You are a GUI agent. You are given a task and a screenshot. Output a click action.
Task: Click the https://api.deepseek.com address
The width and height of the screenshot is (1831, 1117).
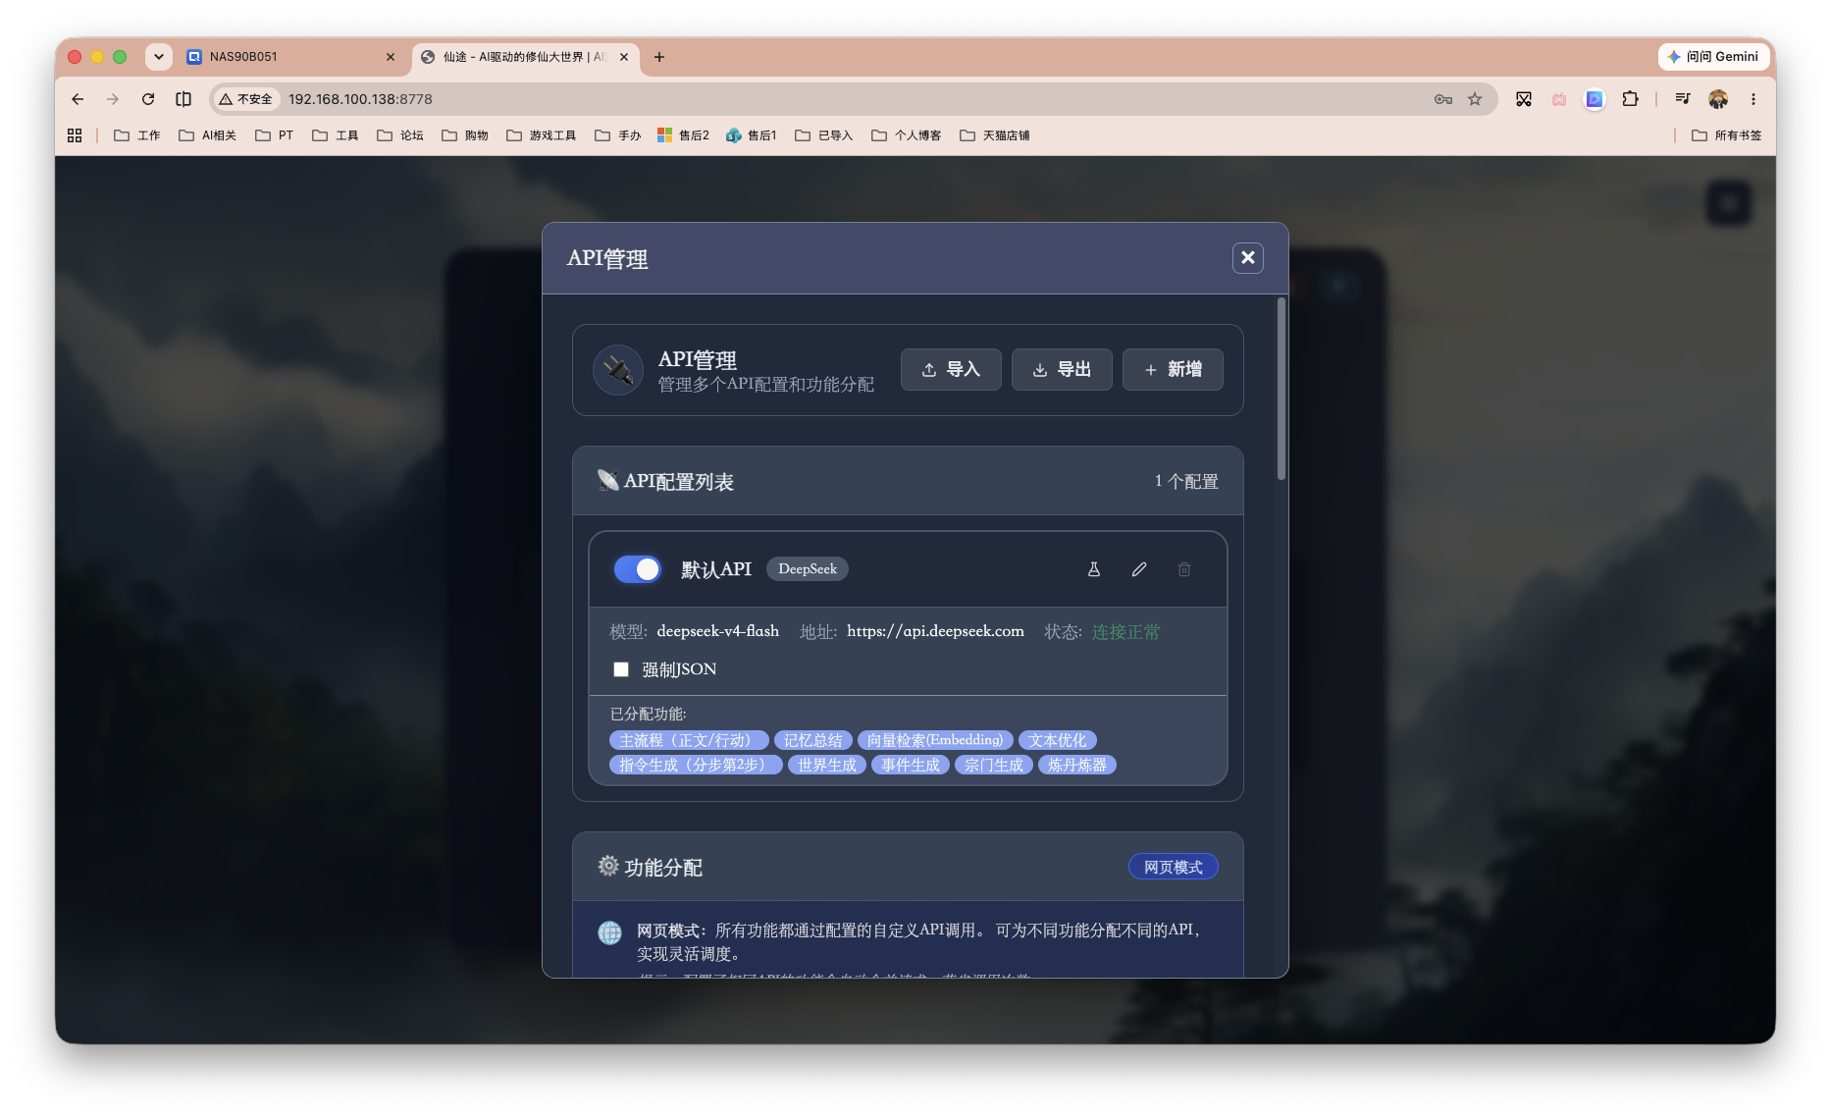(935, 631)
